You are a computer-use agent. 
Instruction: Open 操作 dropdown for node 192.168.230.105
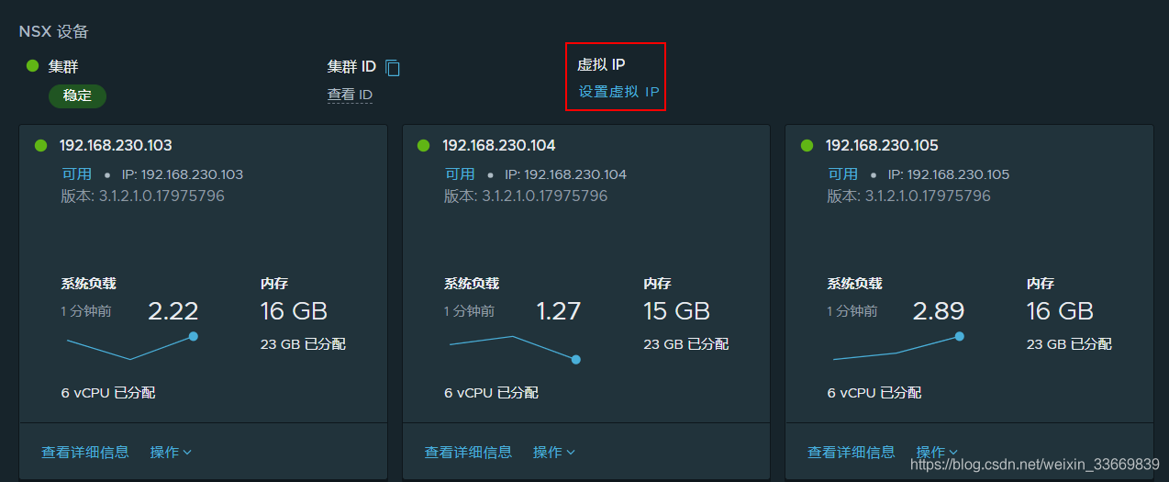(937, 452)
